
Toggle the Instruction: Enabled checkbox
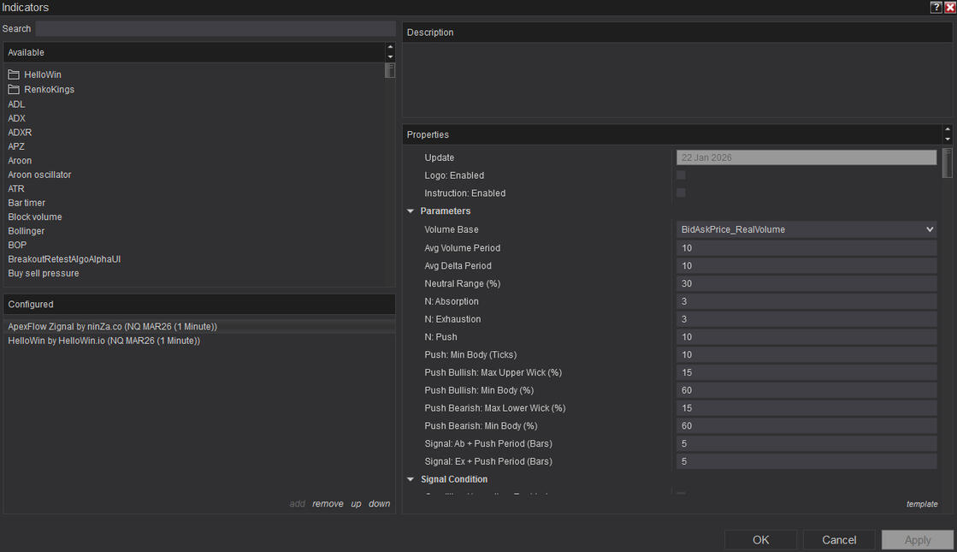pos(681,193)
